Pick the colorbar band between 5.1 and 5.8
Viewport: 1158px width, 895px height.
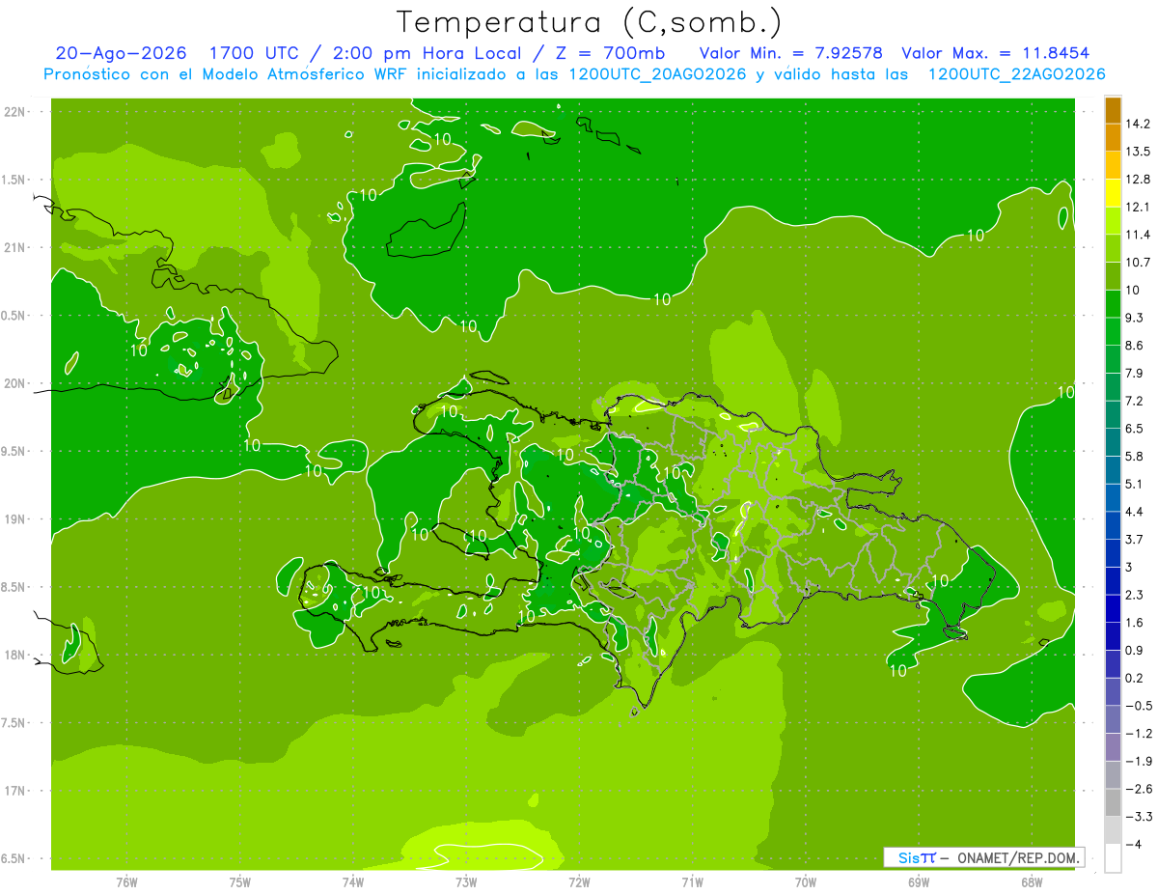coord(1113,470)
